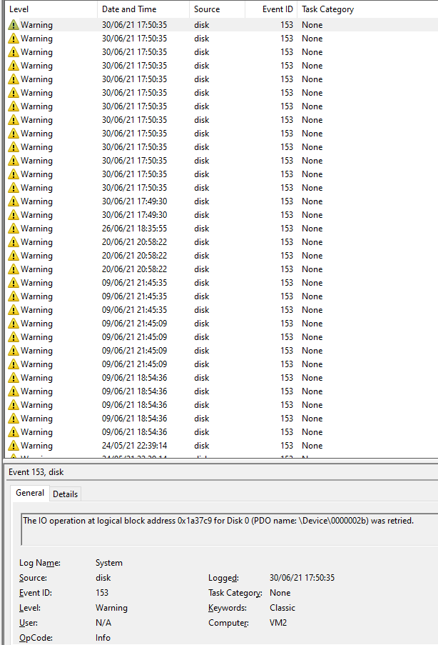
Task: Click 'Warning' text in the 26/06/21 18:35:55 row
Action: [x=36, y=229]
